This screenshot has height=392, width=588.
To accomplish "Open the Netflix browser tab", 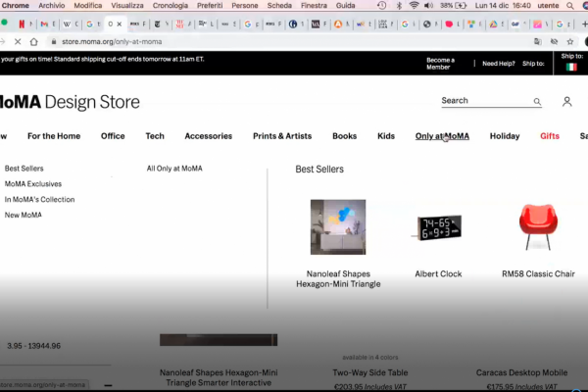I will click(22, 24).
